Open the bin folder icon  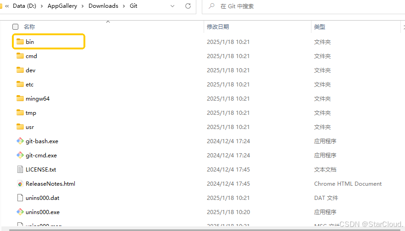point(20,42)
